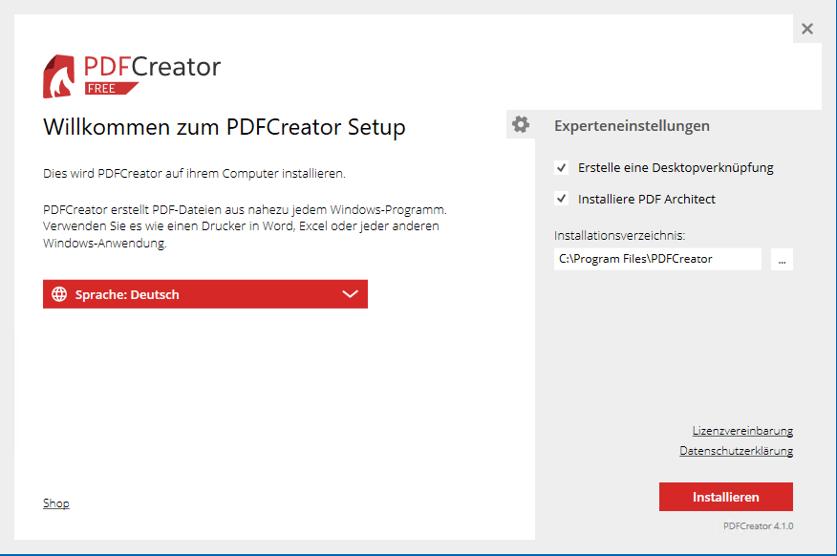Viewport: 837px width, 556px height.
Task: Expand language list via chevron arrow
Action: tap(350, 294)
